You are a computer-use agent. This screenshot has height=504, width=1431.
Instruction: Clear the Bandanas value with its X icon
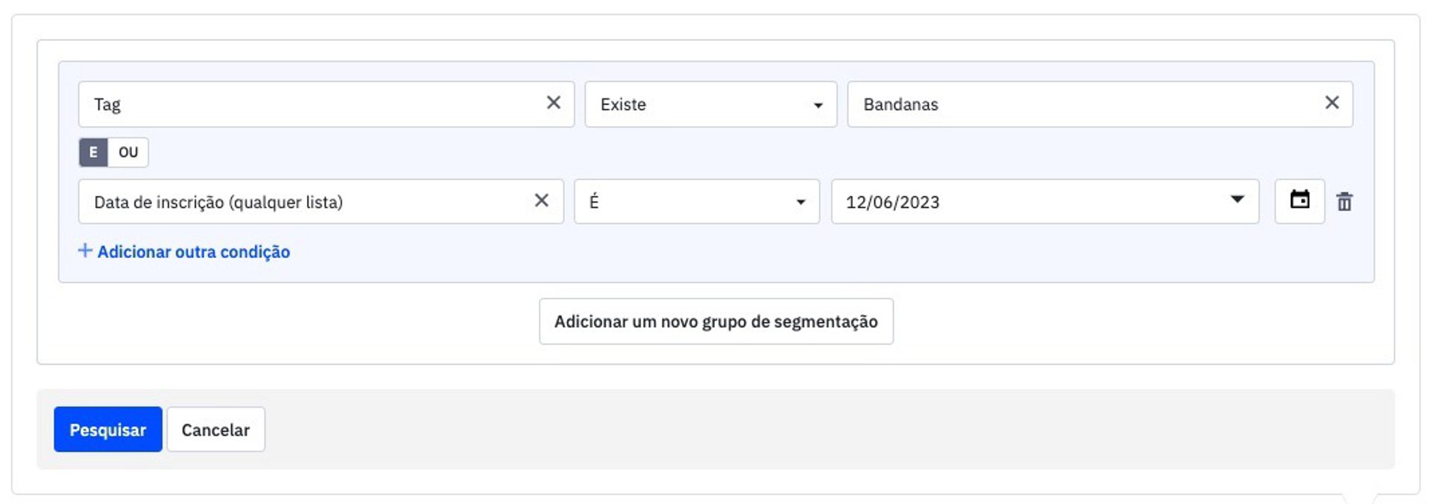1332,103
